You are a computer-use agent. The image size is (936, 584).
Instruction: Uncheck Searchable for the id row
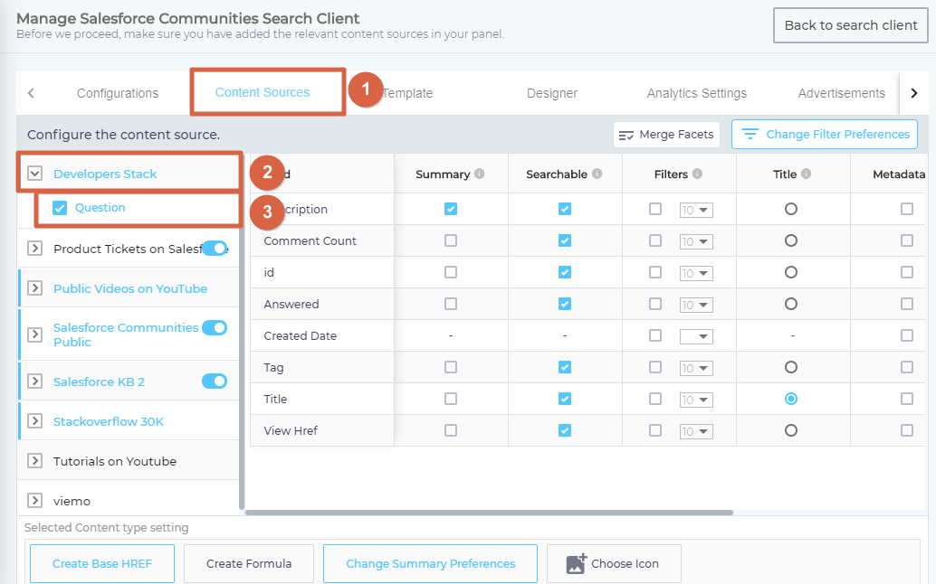[565, 272]
